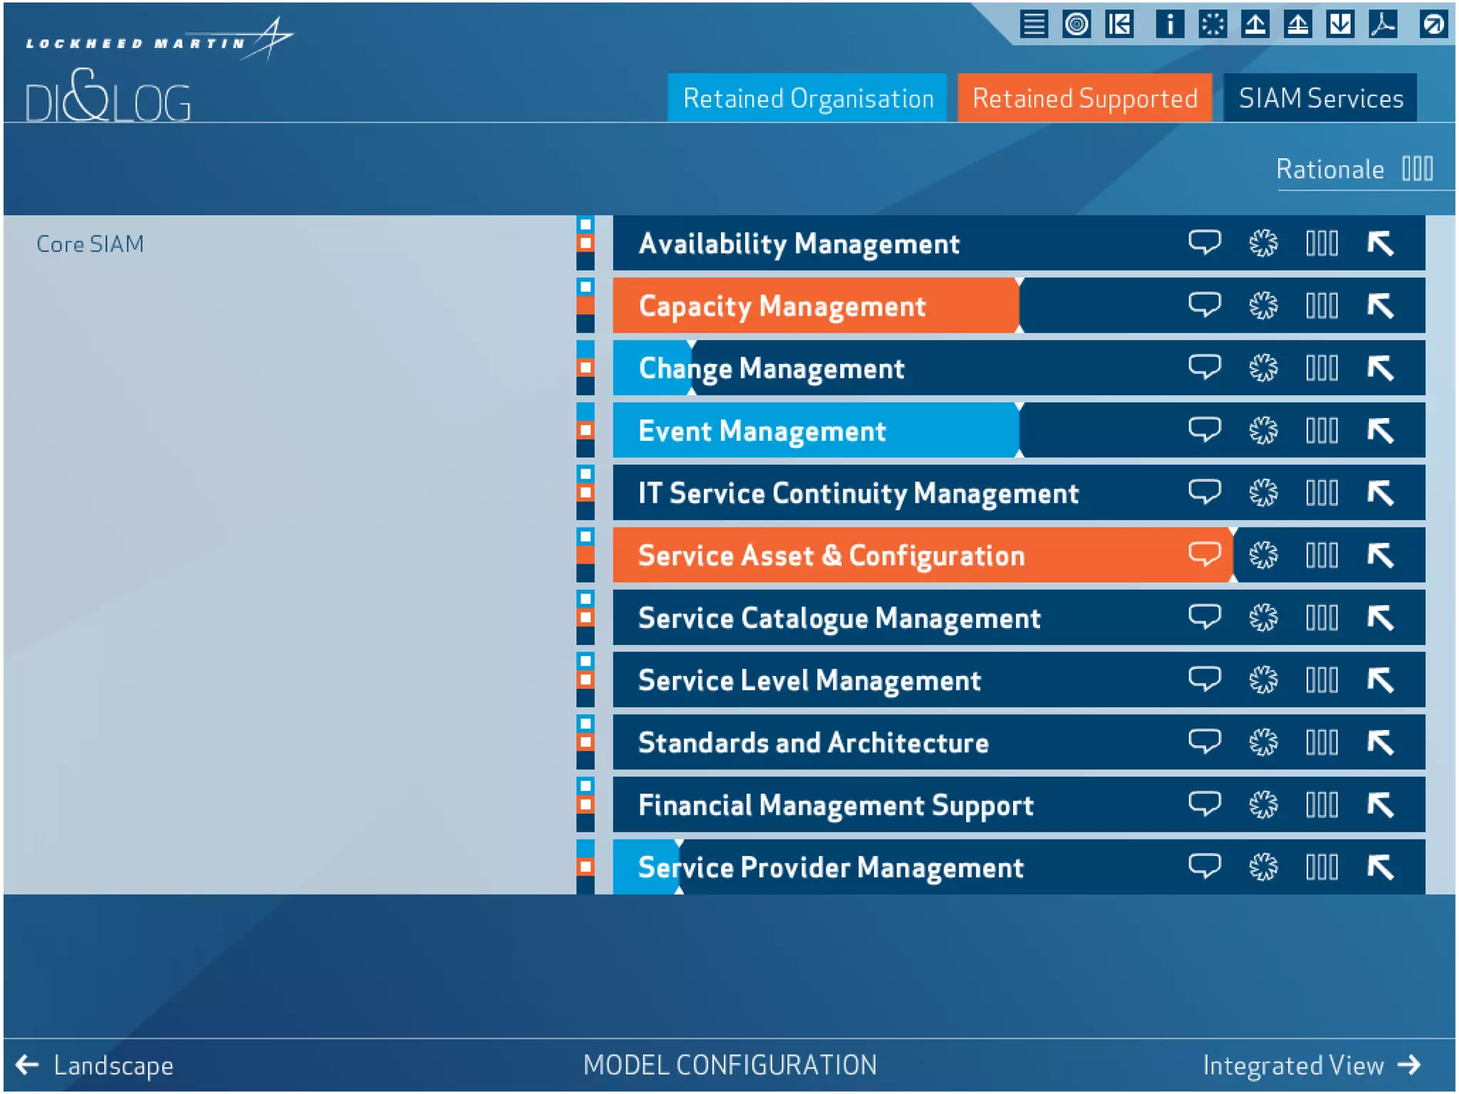Switch to the Retained Organisation tab
Image resolution: width=1459 pixels, height=1094 pixels.
[807, 98]
